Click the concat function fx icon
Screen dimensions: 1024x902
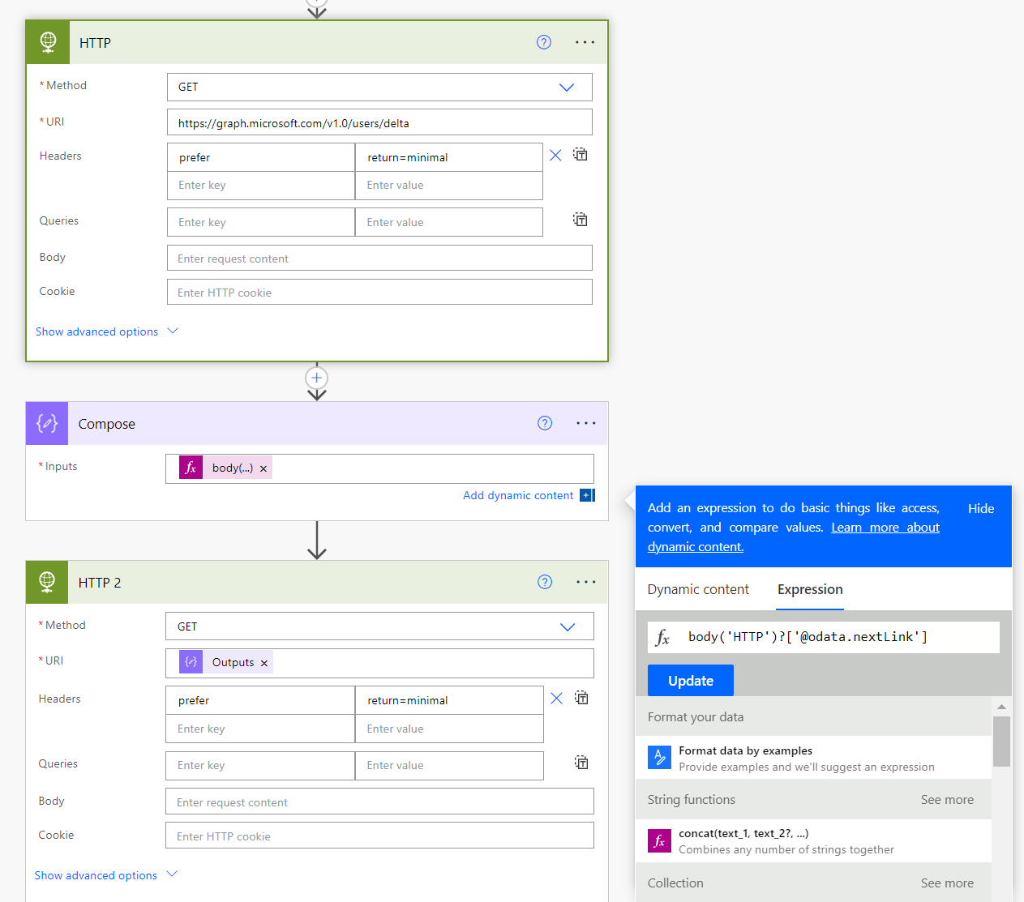pos(659,840)
